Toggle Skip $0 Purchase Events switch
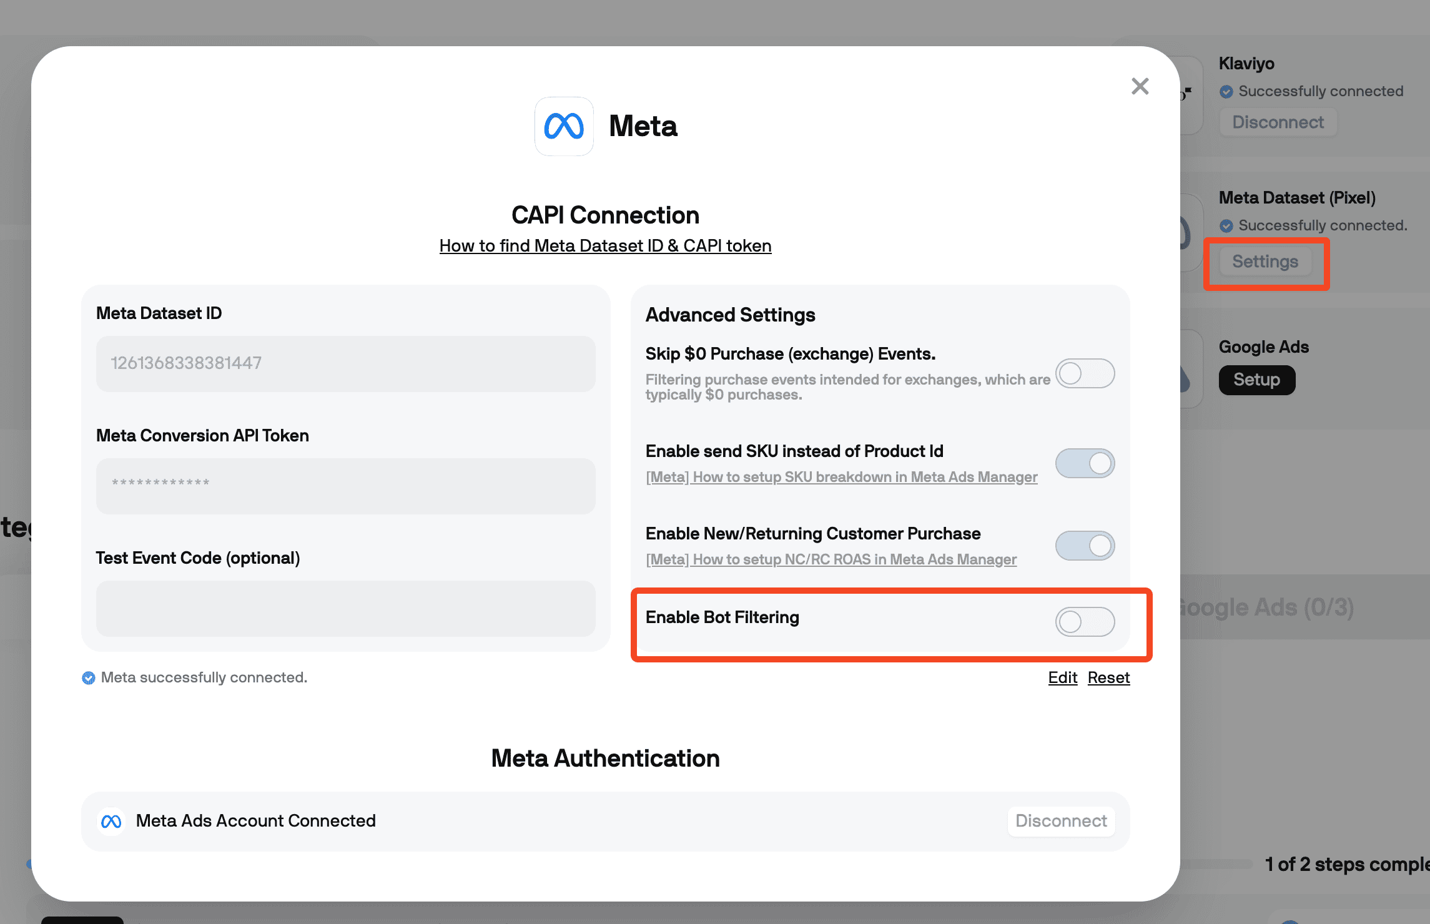The image size is (1430, 924). coord(1085,373)
